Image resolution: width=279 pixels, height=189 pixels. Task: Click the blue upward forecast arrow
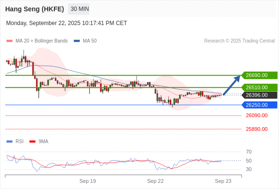(x=231, y=86)
